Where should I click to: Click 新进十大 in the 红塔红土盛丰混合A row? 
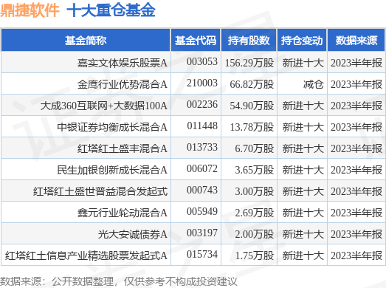303,148
